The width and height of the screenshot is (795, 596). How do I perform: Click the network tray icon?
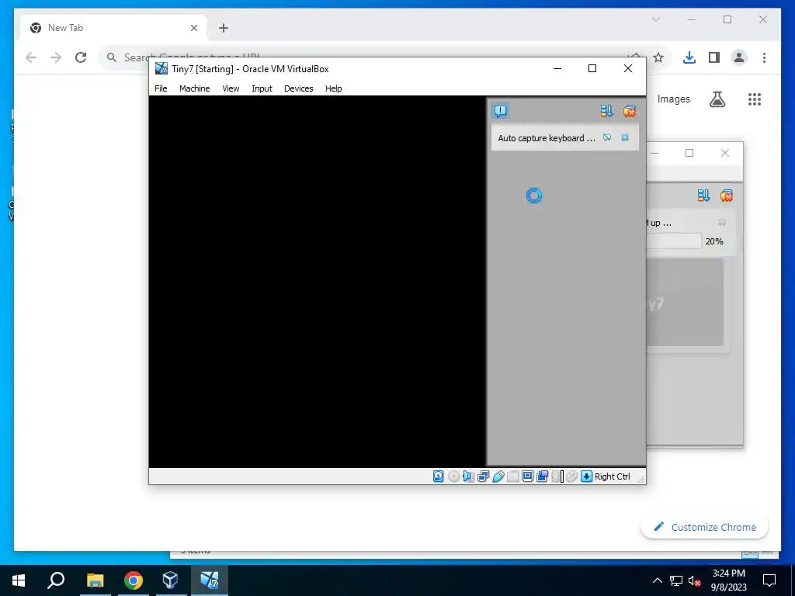tap(676, 580)
